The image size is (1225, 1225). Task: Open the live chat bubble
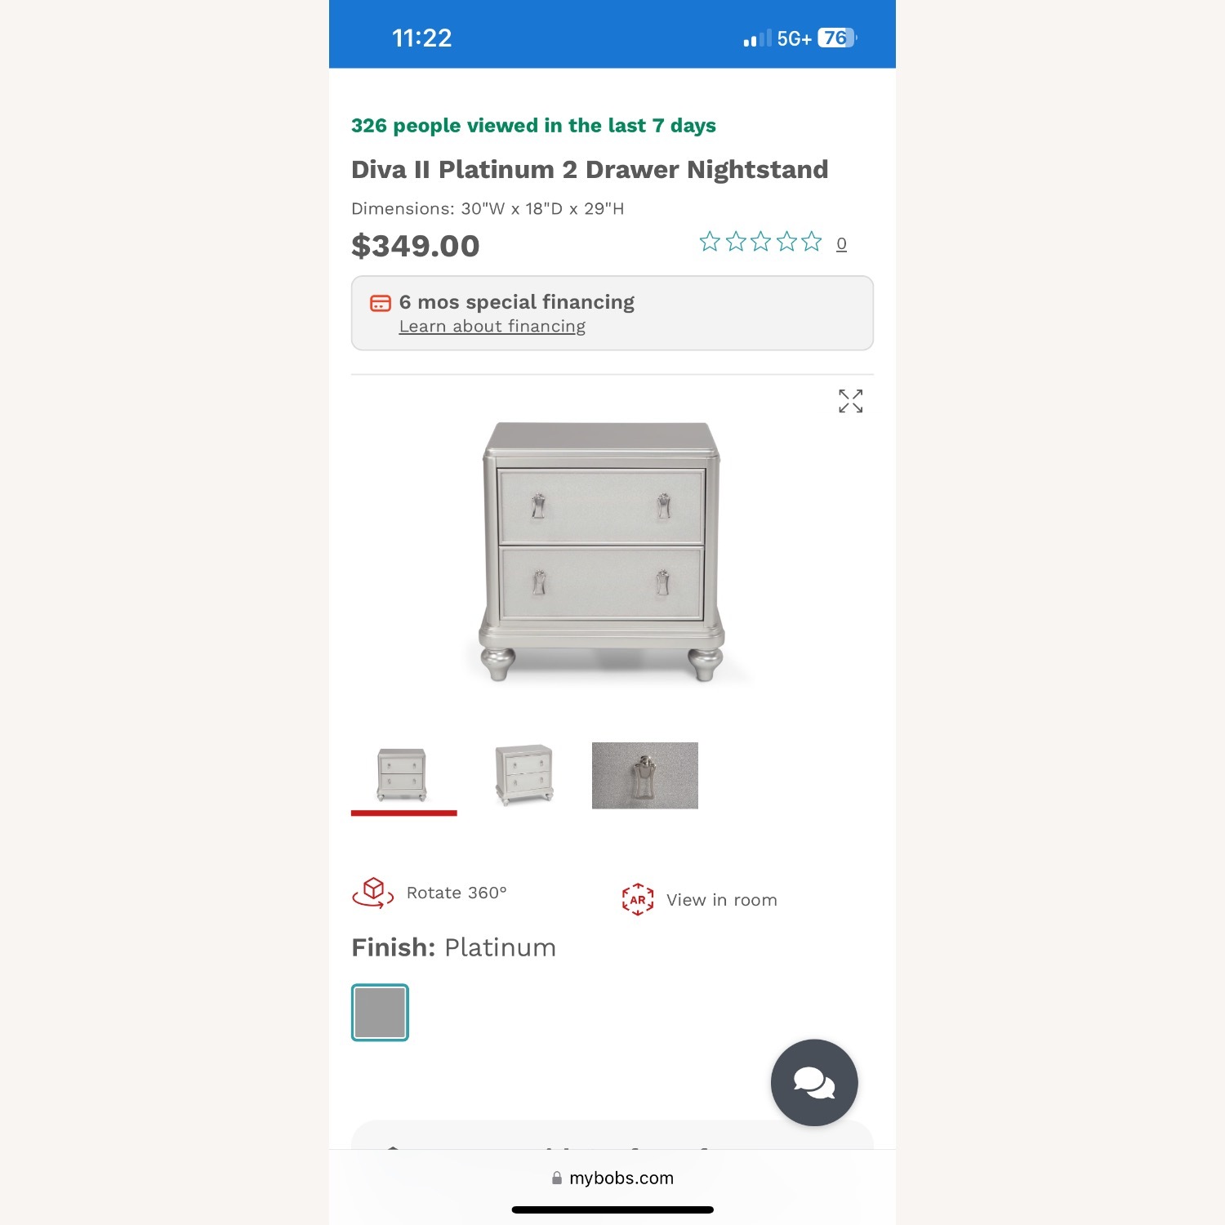coord(813,1082)
